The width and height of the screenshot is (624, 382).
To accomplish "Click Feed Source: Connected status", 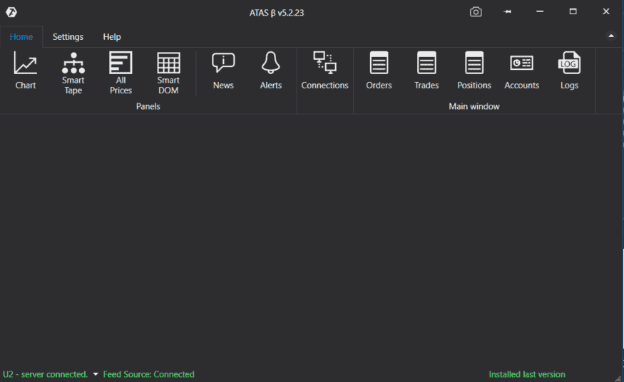I will pyautogui.click(x=148, y=374).
